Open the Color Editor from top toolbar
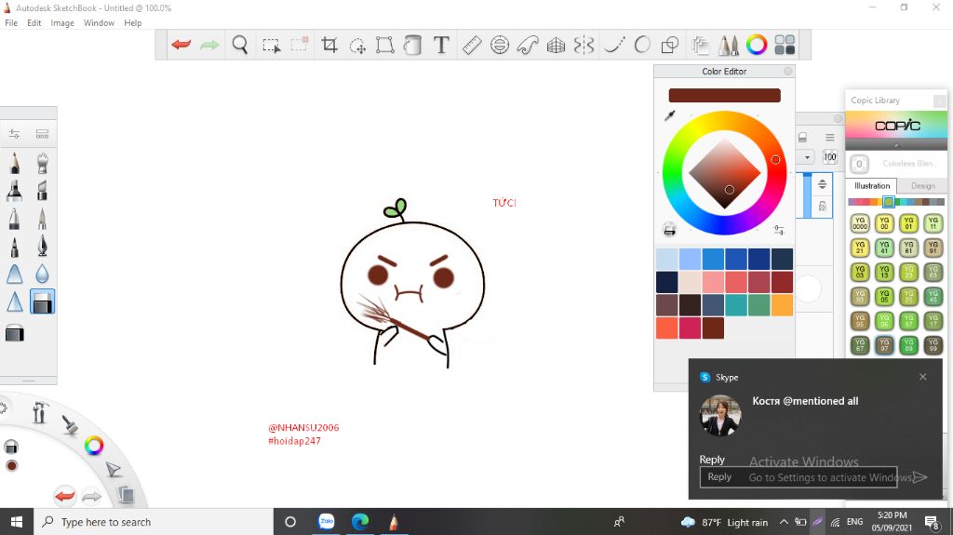Screen dimensions: 953x535 tap(757, 45)
